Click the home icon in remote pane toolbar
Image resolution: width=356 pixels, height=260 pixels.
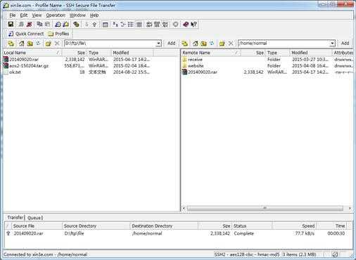[x=196, y=44]
